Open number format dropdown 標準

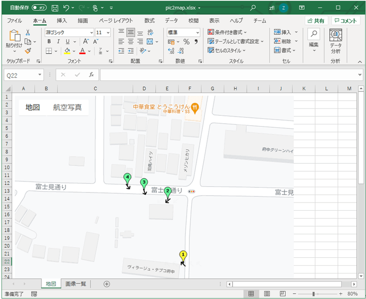pyautogui.click(x=198, y=32)
